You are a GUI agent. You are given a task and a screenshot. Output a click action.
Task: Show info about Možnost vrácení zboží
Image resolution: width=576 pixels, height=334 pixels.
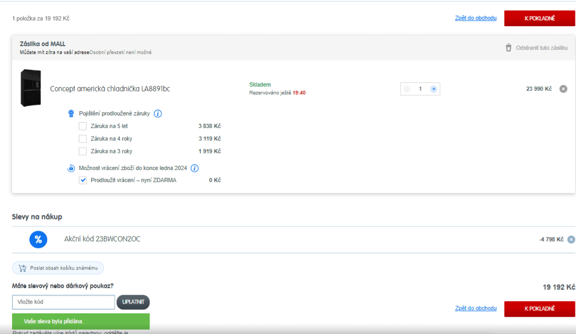(x=194, y=168)
